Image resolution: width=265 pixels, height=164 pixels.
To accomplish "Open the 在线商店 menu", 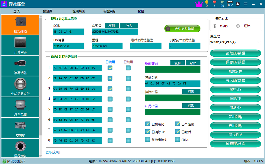I will tap(79, 11).
